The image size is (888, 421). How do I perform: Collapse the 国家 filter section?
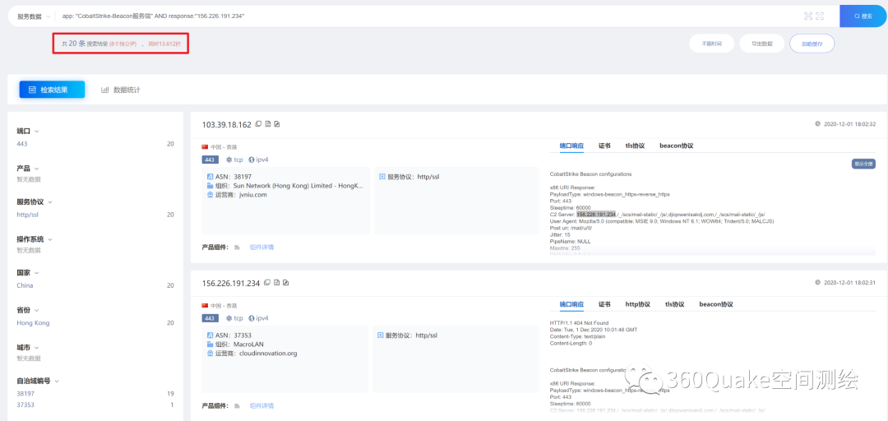(37, 272)
